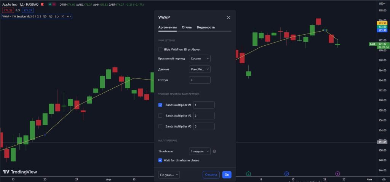Click the TradingView logo

pyautogui.click(x=20, y=172)
